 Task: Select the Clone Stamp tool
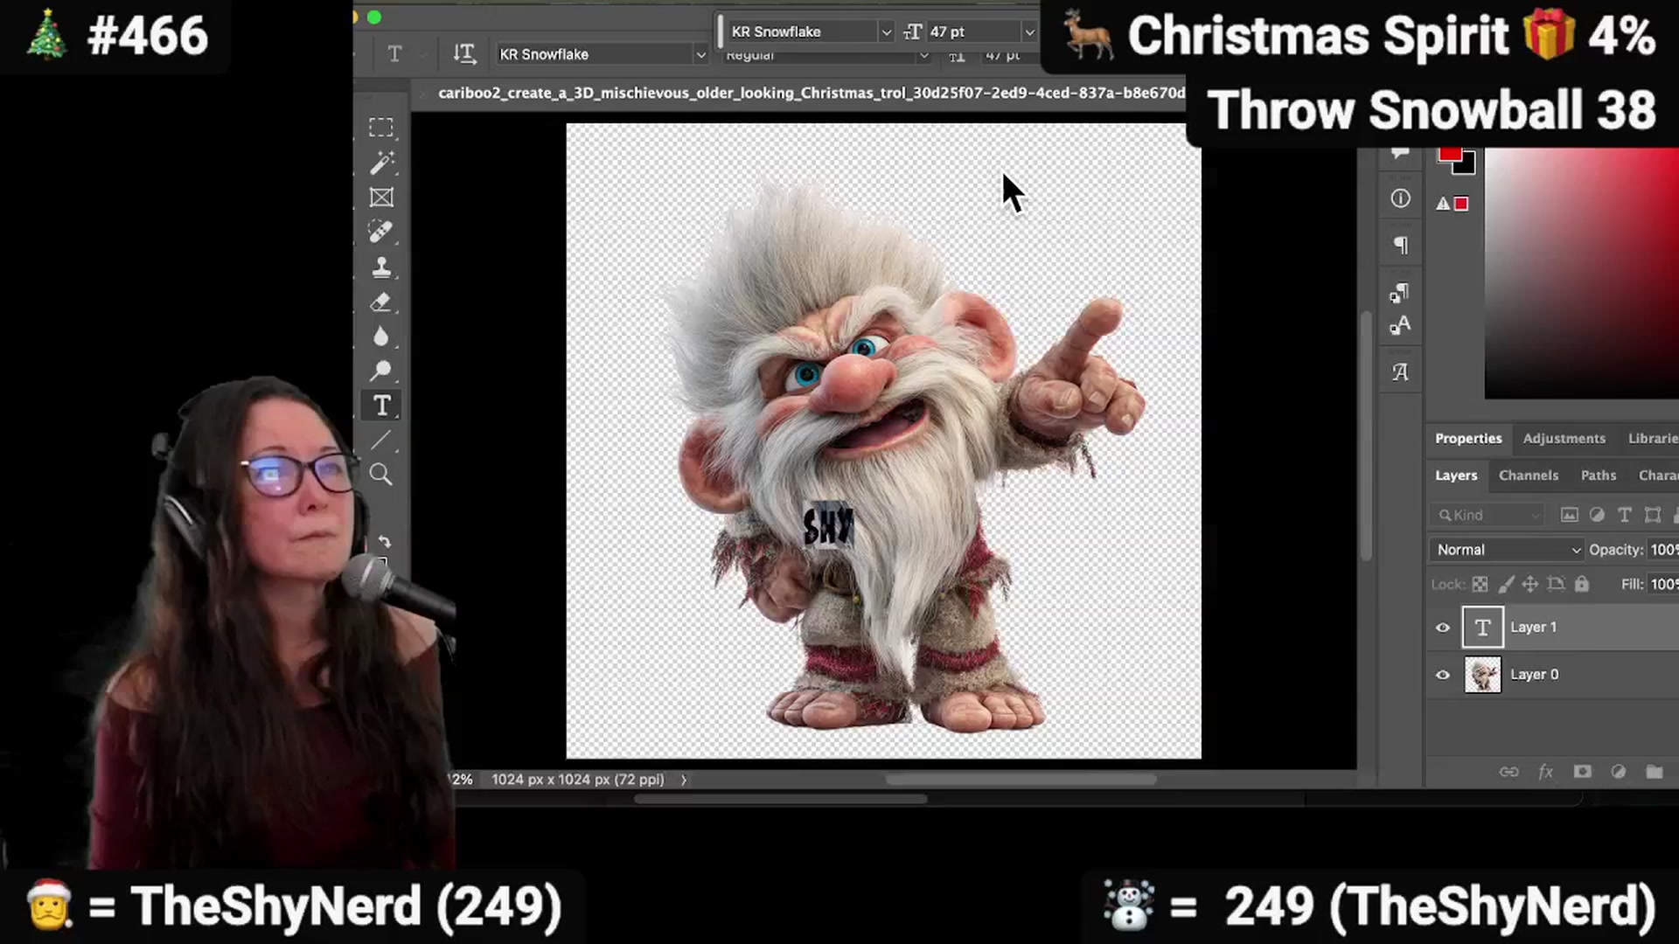point(381,267)
